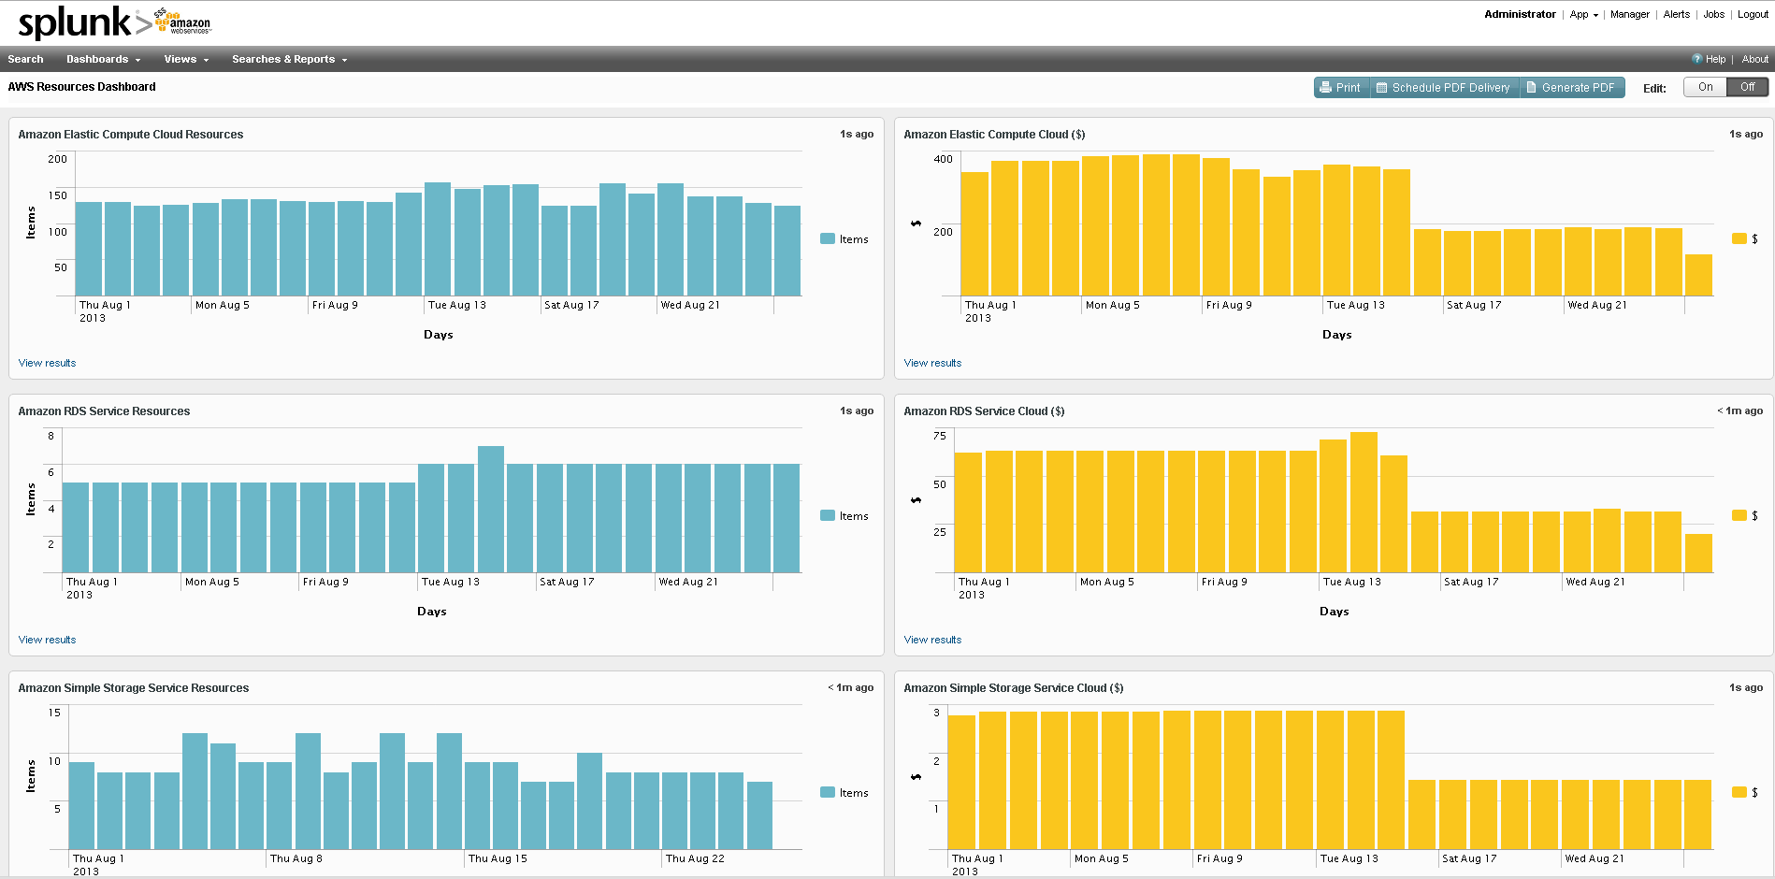This screenshot has height=879, width=1775.
Task: Click the Help link text
Action: pos(1715,59)
